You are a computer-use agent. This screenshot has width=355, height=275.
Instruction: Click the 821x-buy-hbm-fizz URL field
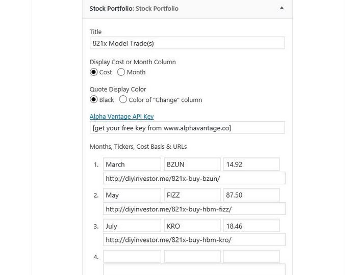(x=194, y=209)
